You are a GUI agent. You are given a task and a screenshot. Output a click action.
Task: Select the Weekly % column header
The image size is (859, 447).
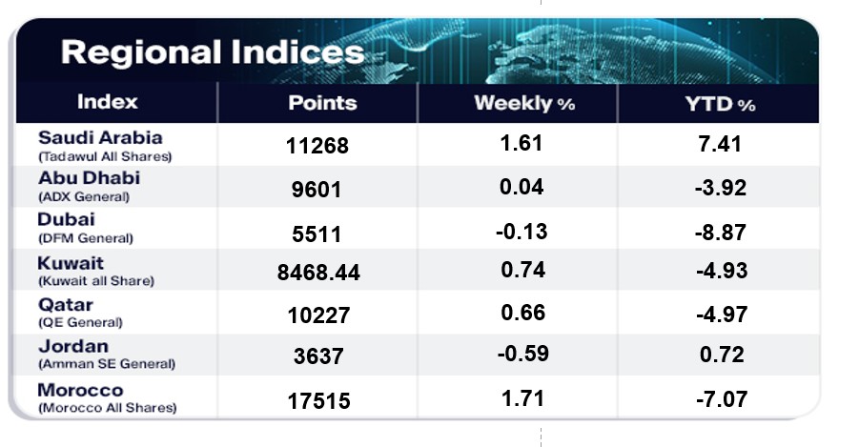(524, 103)
